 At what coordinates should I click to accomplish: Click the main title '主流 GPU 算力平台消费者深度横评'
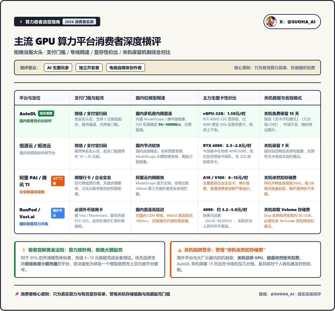[x=87, y=41]
